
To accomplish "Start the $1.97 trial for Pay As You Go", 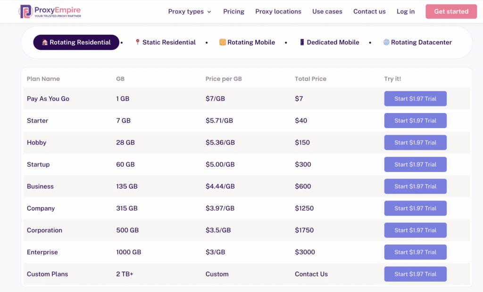I will pos(415,99).
